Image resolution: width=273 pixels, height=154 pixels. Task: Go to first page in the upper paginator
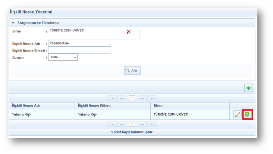point(112,98)
